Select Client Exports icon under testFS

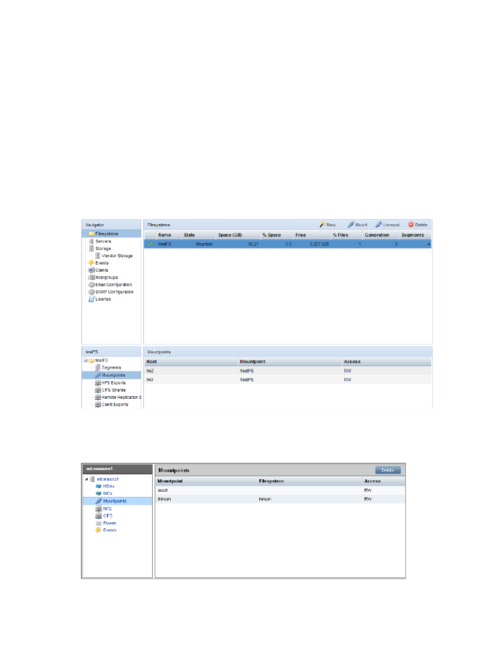98,404
